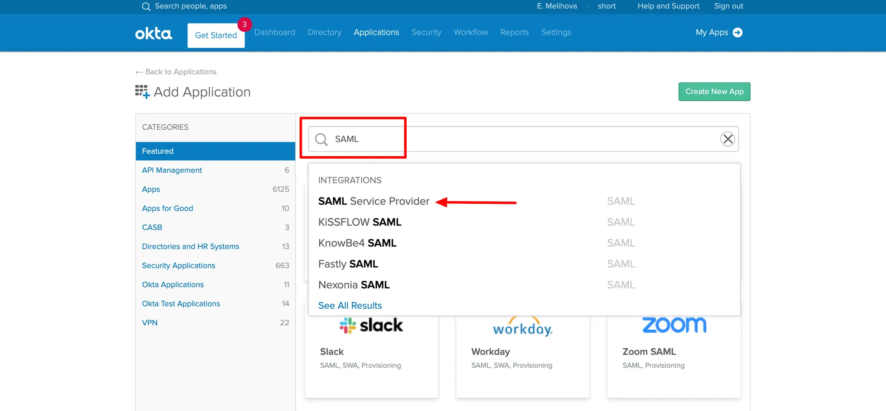The image size is (886, 411).
Task: Click the Slack card title
Action: click(x=332, y=352)
